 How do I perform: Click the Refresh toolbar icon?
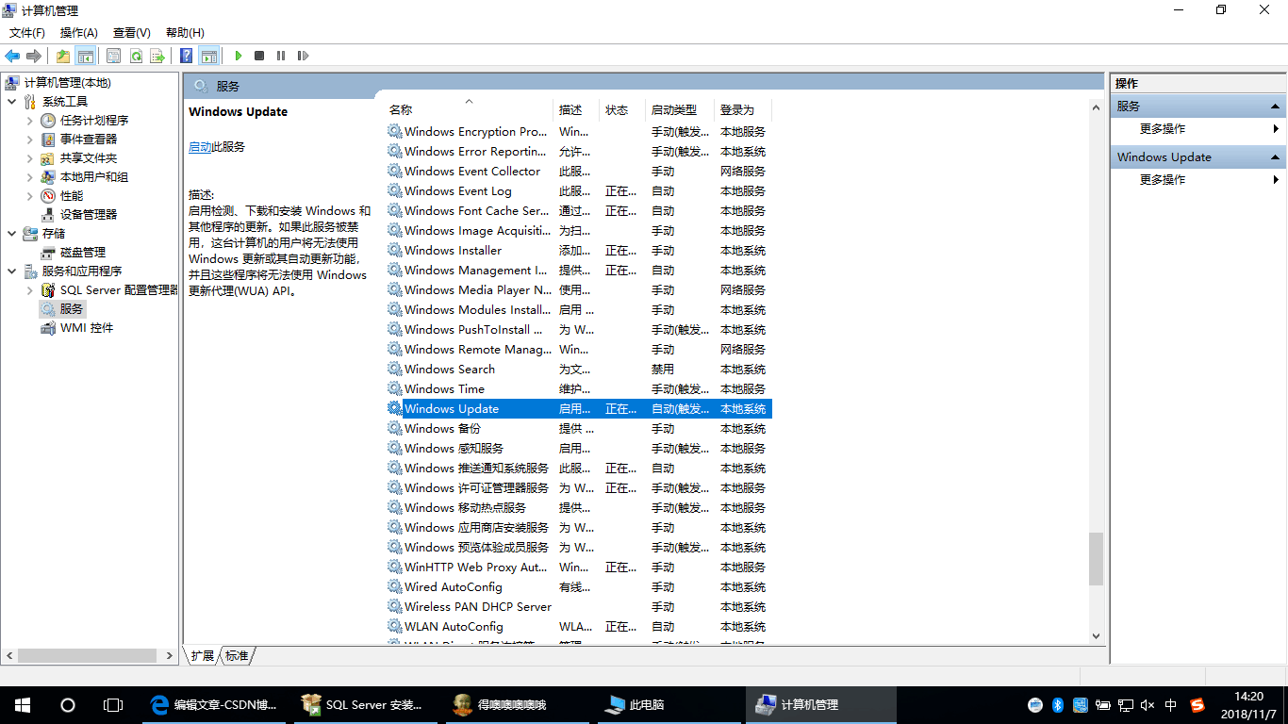pos(136,56)
